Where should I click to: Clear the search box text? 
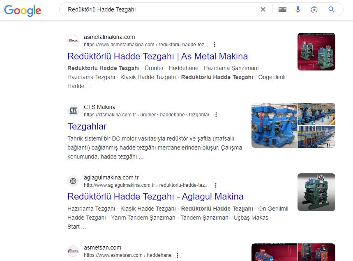click(x=263, y=9)
